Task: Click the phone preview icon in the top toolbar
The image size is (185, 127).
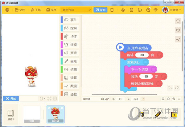Action: 112,10
